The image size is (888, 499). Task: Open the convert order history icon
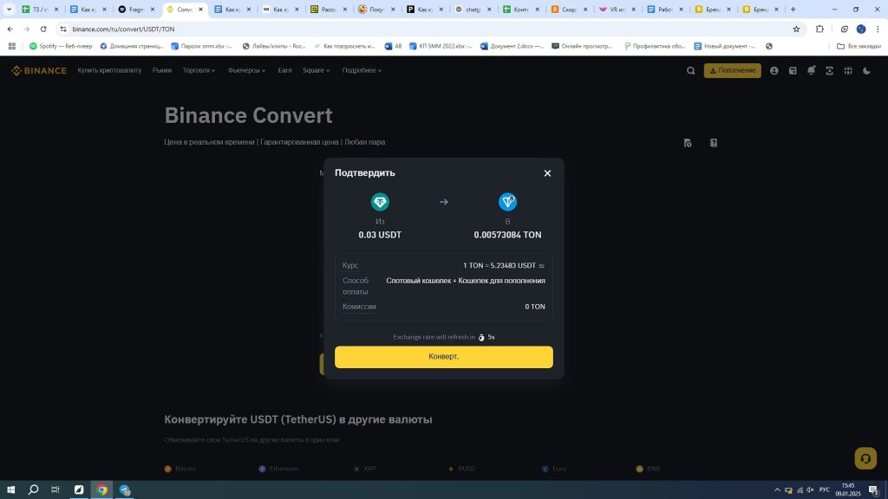[x=688, y=143]
